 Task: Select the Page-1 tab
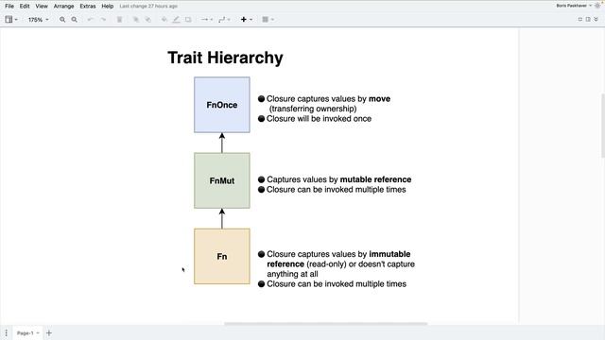(x=27, y=332)
